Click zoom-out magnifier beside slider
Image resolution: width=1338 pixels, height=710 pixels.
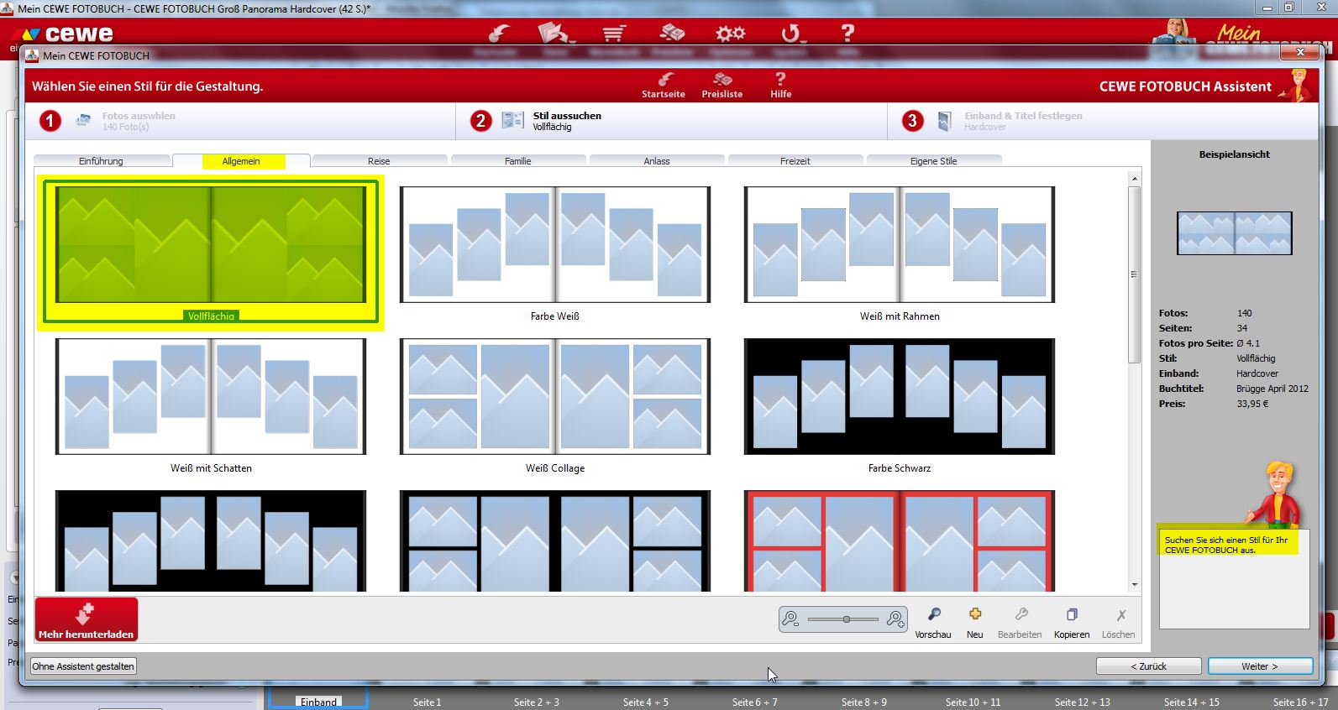[x=790, y=619]
